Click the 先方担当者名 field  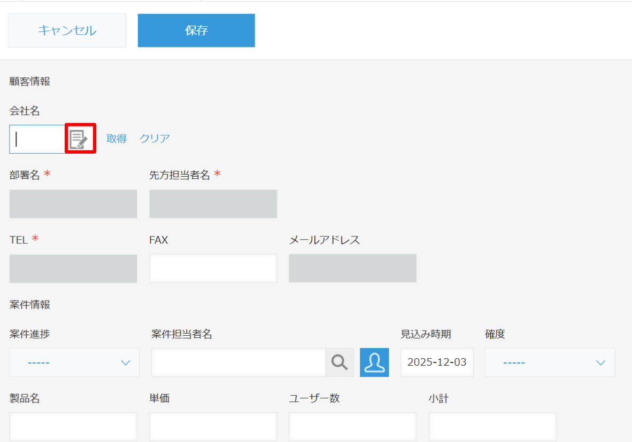click(213, 204)
